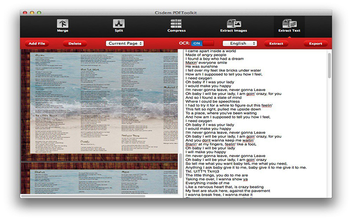Click "I fell over my feet like bricks under water"
Image resolution: width=352 pixels, height=220 pixels.
[223, 70]
